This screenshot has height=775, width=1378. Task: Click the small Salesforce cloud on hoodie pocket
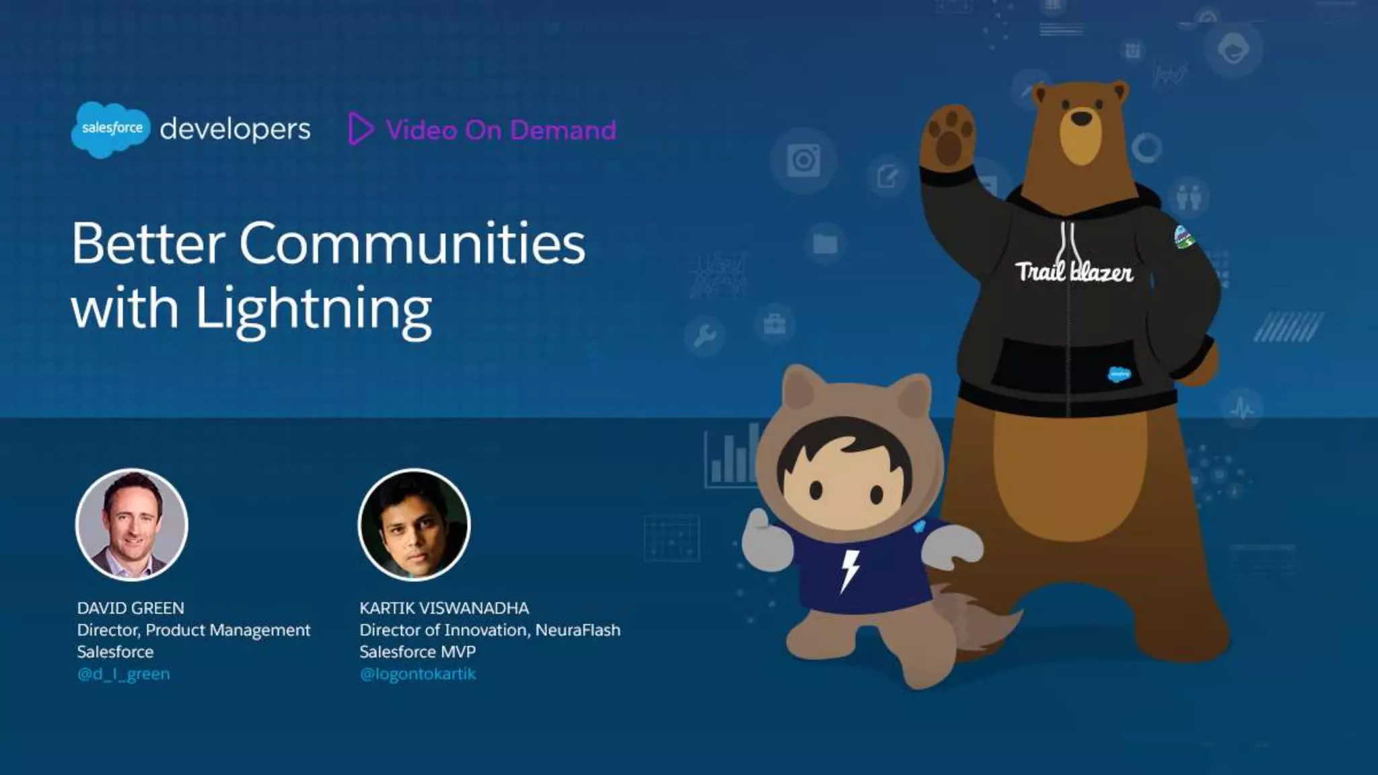tap(1120, 375)
